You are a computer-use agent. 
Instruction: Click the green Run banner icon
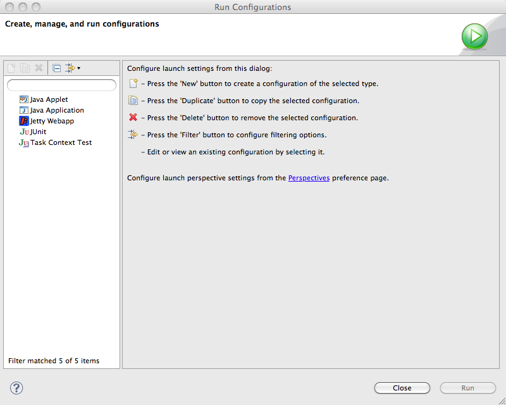tap(474, 36)
